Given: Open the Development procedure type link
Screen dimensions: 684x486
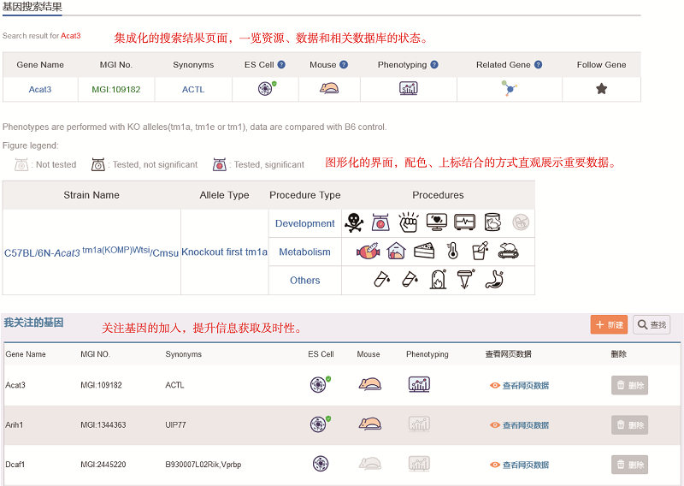Looking at the screenshot, I should pyautogui.click(x=305, y=223).
